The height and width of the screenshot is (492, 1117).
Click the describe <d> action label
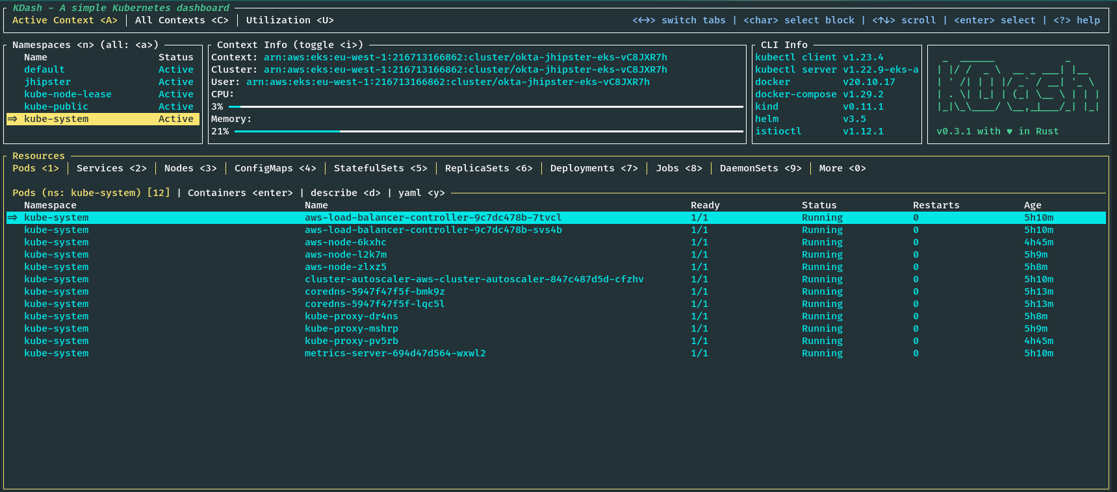point(345,193)
